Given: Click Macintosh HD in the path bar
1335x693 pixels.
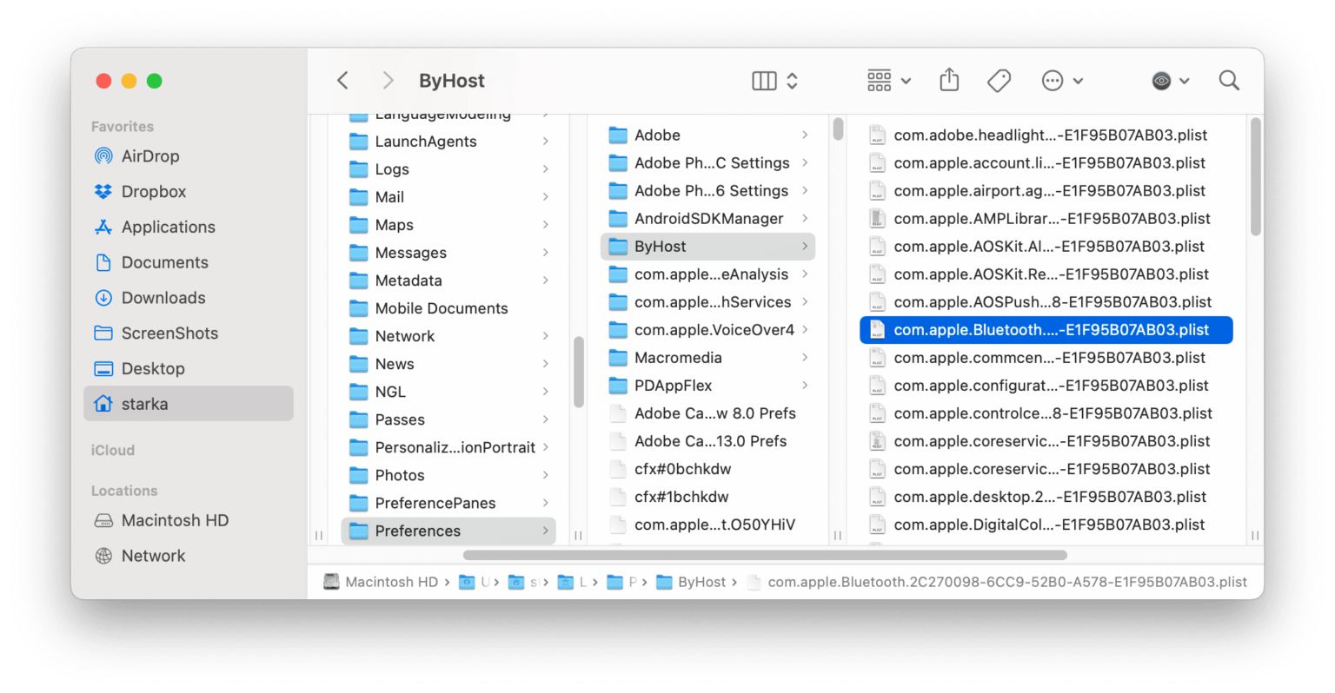Looking at the screenshot, I should point(381,582).
